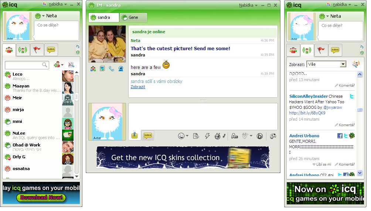Start a video call with the webcam icon
This screenshot has width=371, height=211.
(121, 69)
